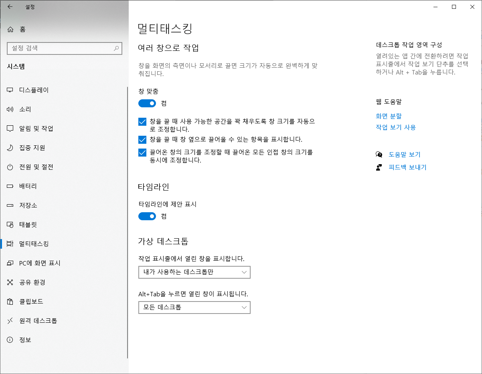Click the PC에 화면 표시 projection icon
This screenshot has width=482, height=374.
point(10,263)
